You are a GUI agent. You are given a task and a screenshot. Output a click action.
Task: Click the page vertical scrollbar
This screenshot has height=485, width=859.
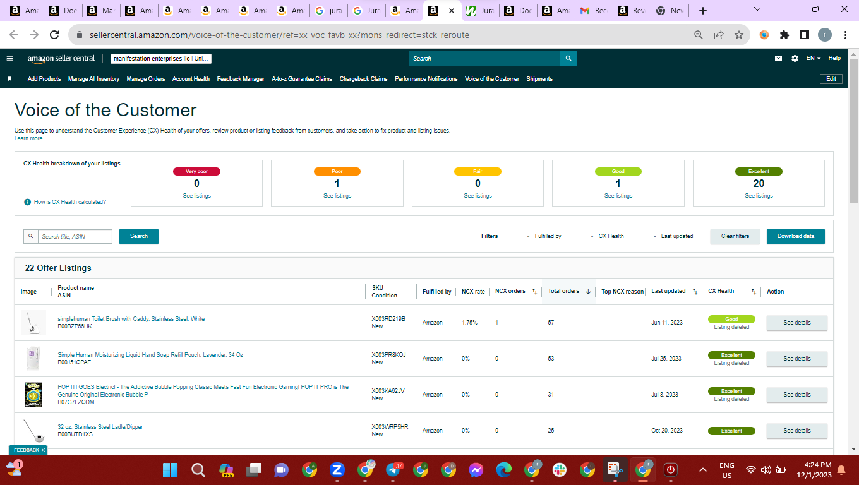853,131
